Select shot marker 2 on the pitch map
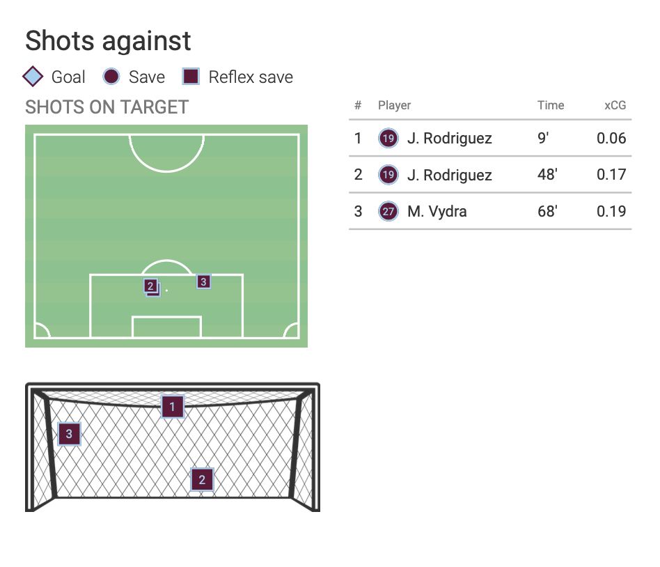660x567 pixels. click(150, 286)
